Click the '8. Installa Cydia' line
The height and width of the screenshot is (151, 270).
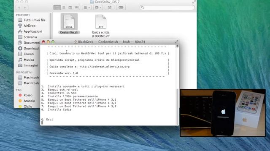[56, 109]
